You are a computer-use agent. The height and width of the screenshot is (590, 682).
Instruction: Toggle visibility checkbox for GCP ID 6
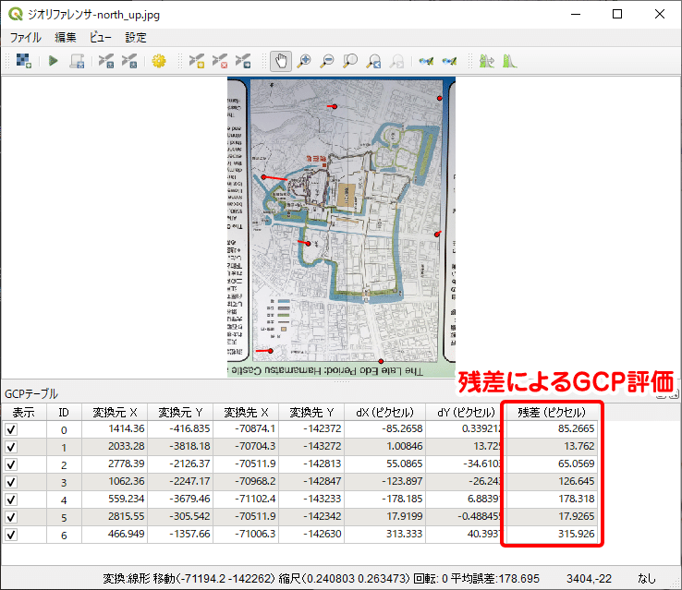11,535
